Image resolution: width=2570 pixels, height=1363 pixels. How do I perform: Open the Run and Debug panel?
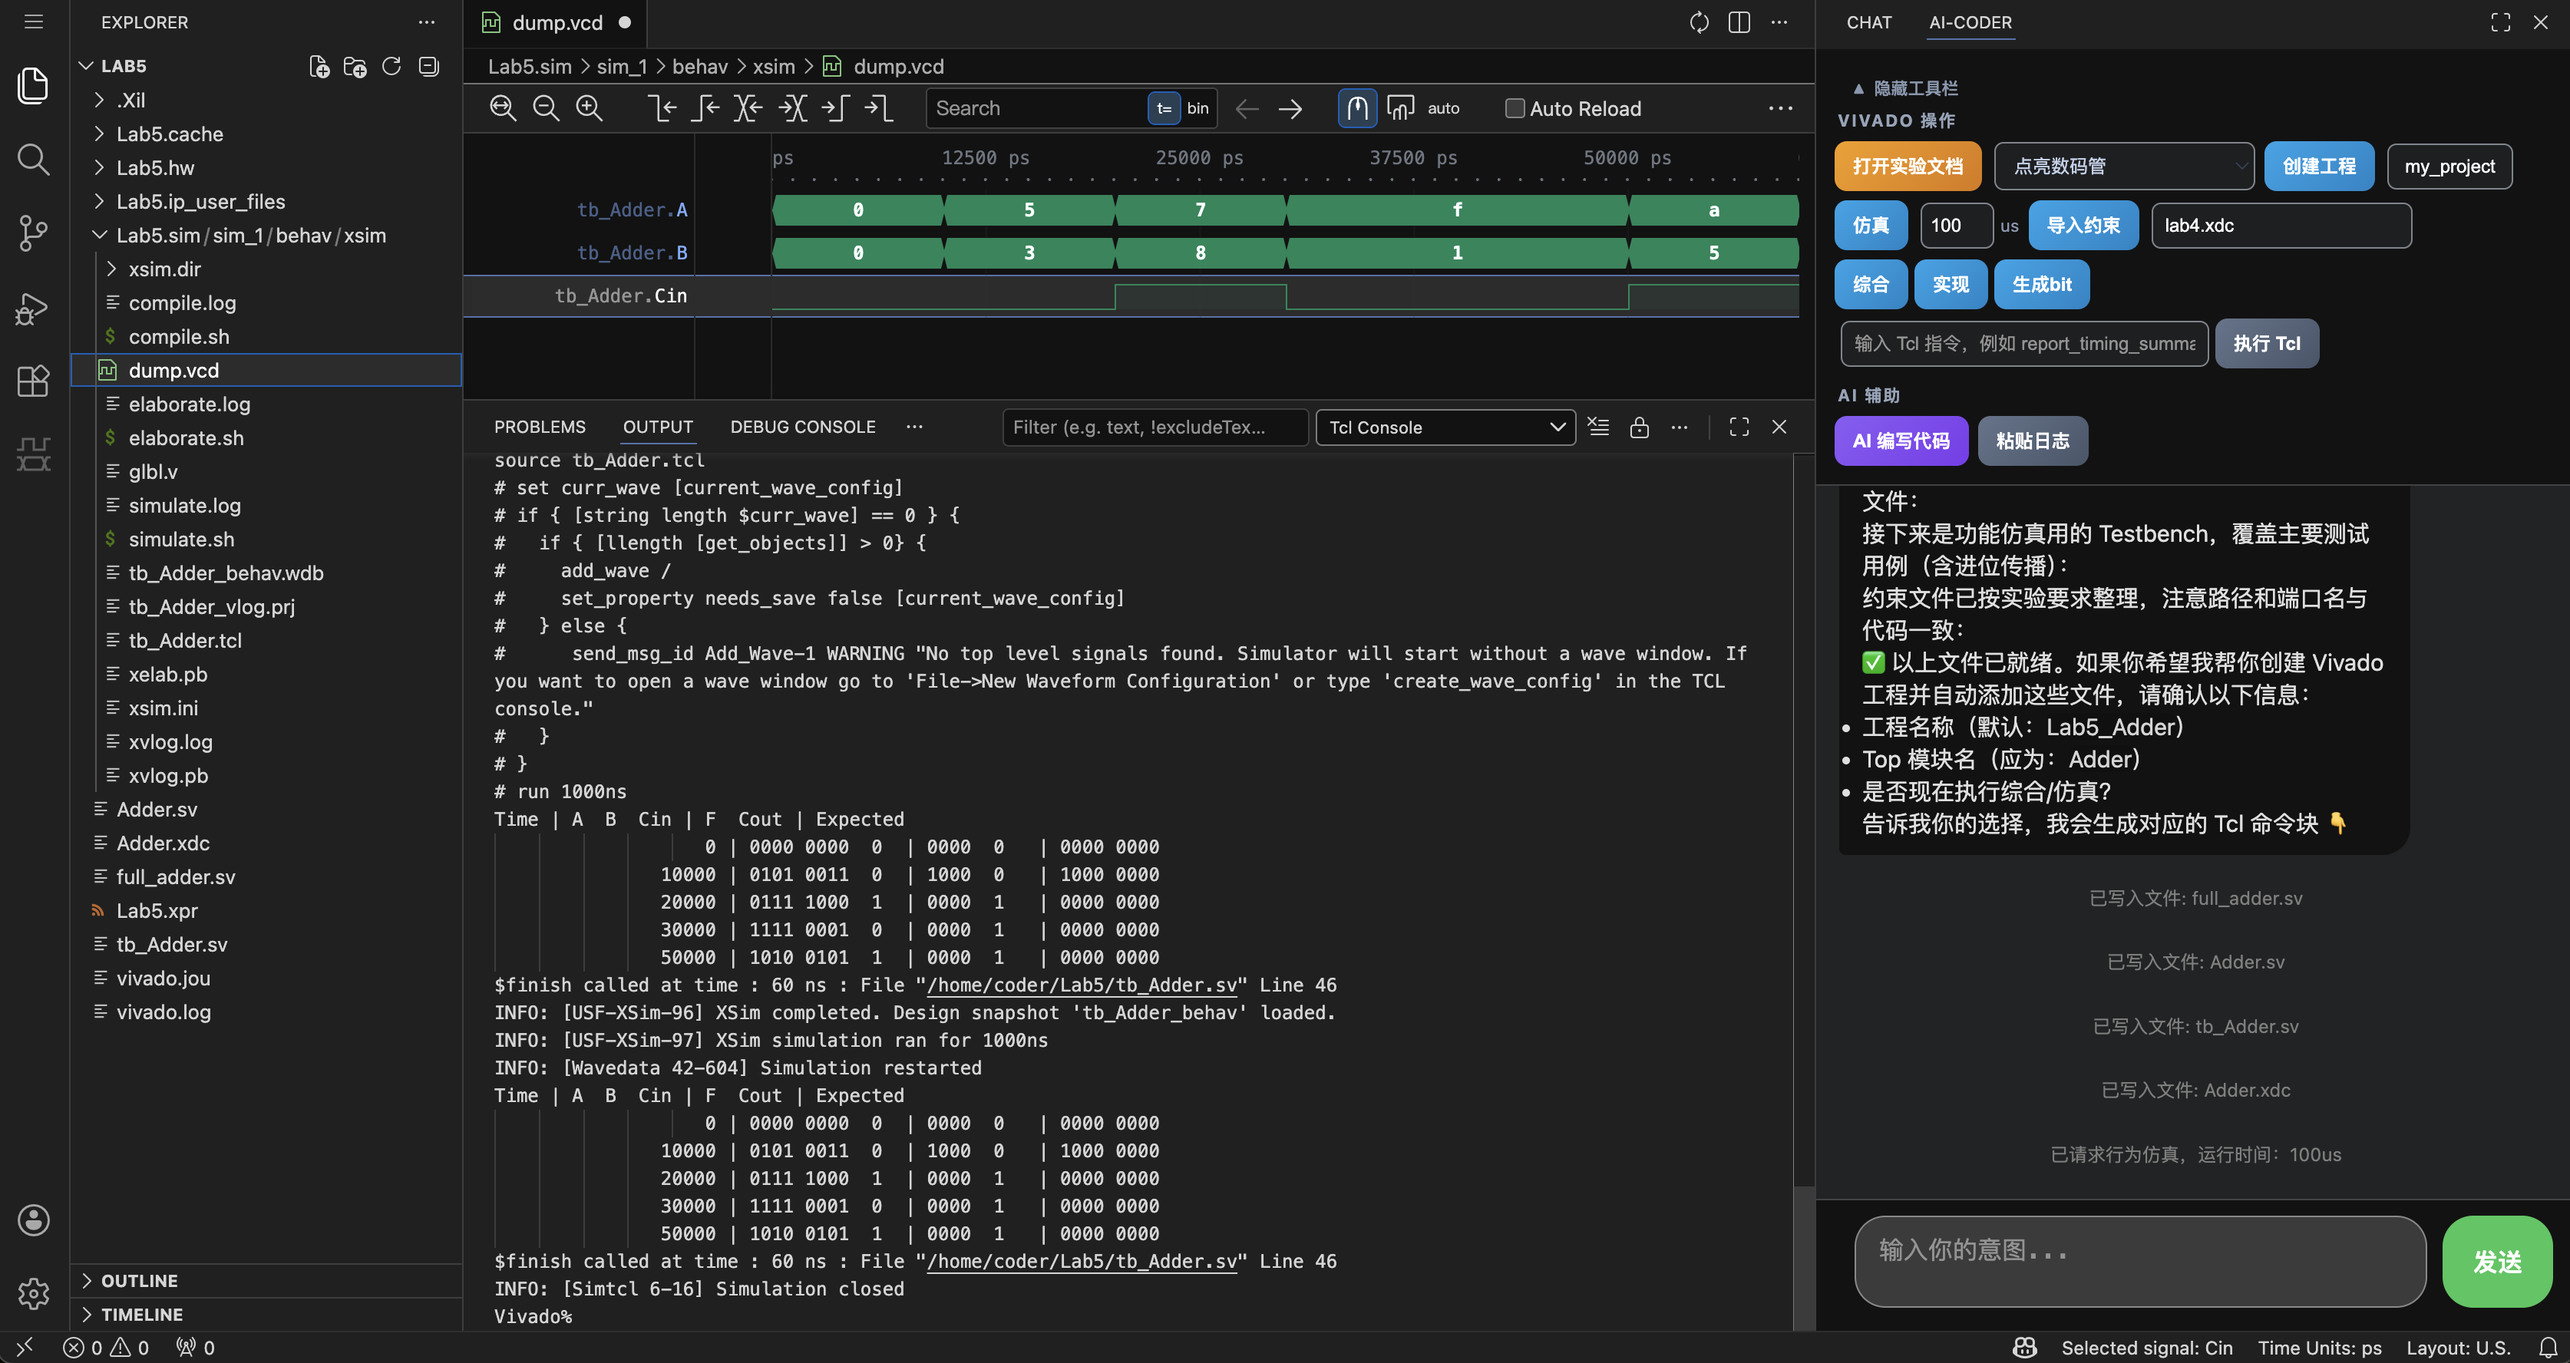(33, 309)
